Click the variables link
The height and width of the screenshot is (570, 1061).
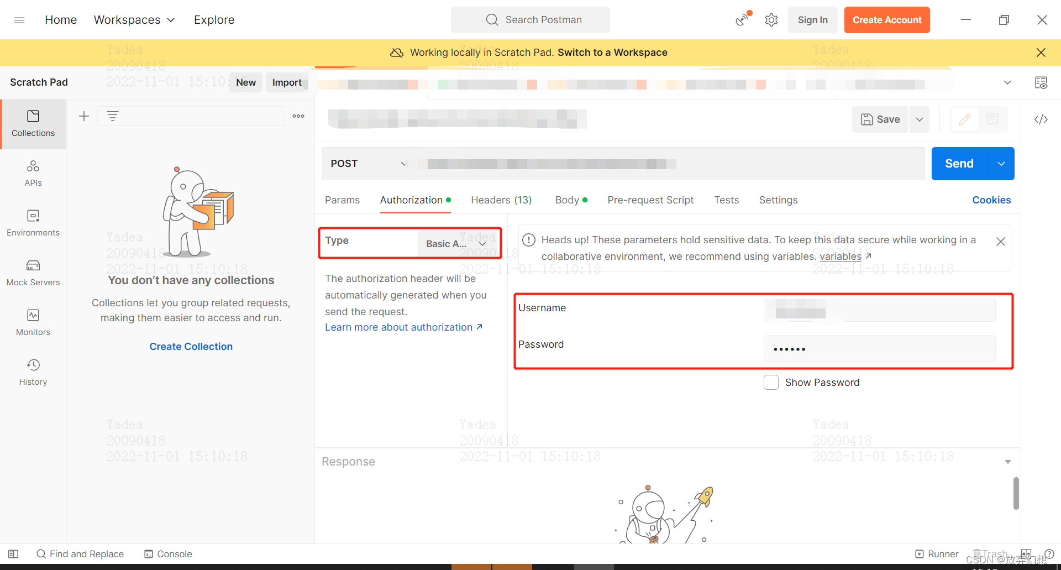841,257
